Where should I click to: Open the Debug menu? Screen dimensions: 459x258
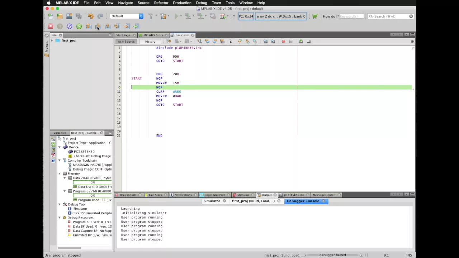point(202,3)
